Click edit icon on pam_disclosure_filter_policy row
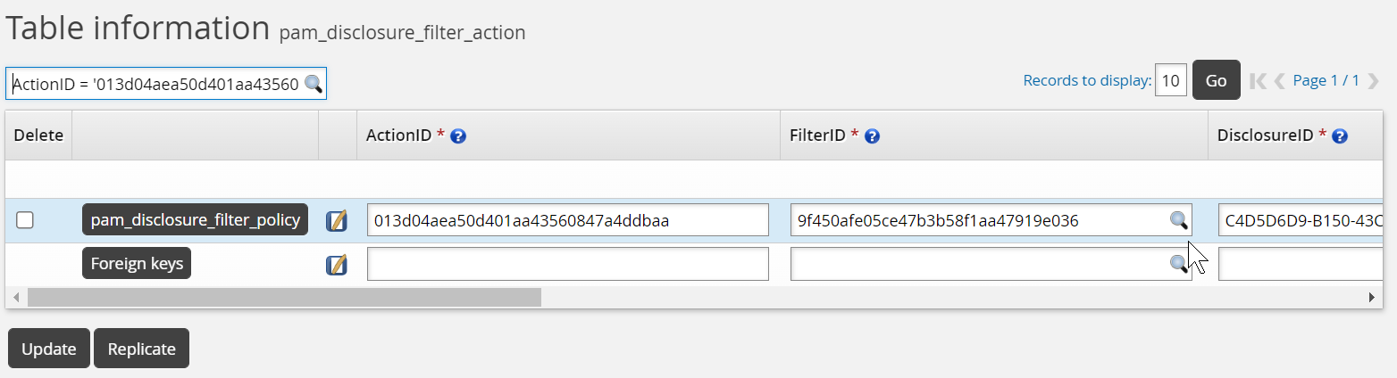This screenshot has height=378, width=1397. pos(337,220)
